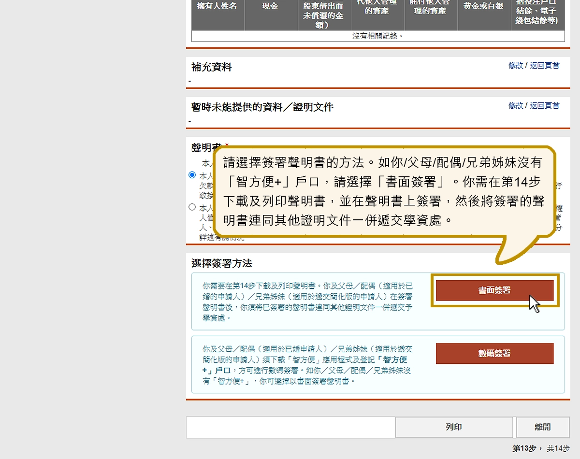
Task: Click 返回頁首 beside 補充資料
Action: (x=544, y=66)
